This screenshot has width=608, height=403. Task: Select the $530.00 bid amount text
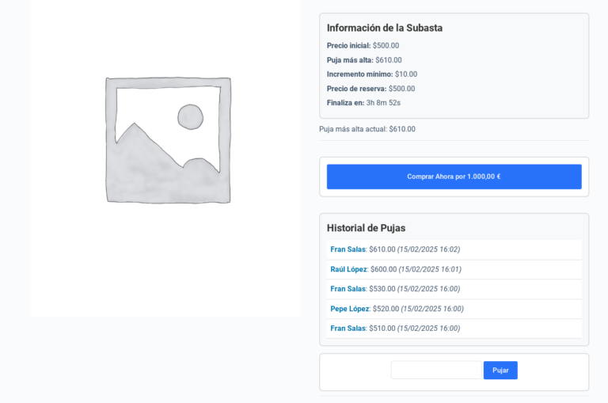tap(382, 289)
